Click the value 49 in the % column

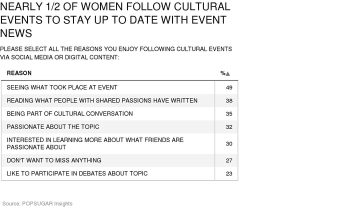tap(229, 87)
